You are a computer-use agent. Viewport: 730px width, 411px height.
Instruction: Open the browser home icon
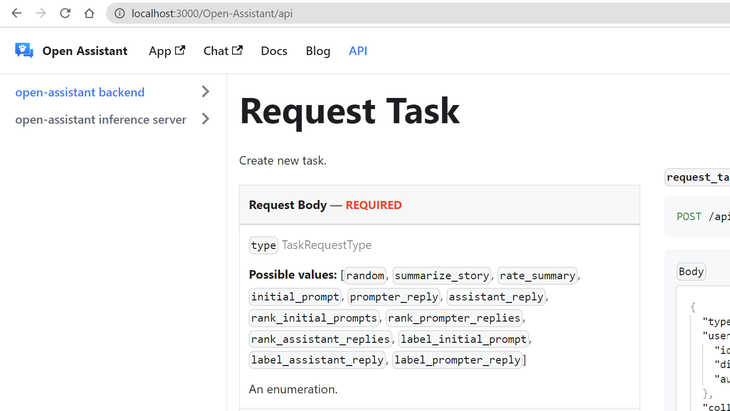(89, 13)
